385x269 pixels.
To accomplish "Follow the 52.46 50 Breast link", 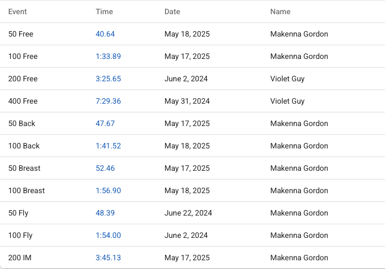I will pos(105,168).
